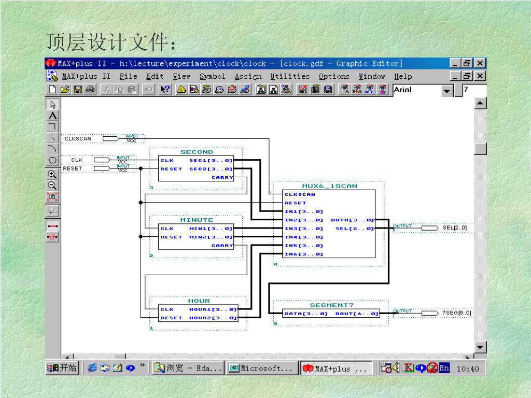
Task: Activate the context-sensitive help pointer icon
Action: point(165,89)
